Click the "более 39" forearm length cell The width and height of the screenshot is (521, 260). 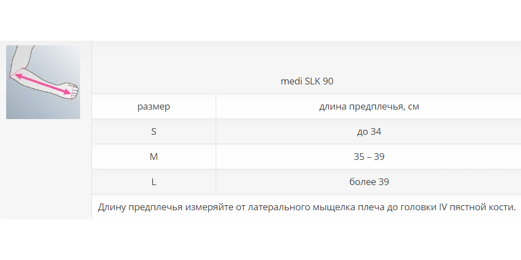[x=369, y=182]
